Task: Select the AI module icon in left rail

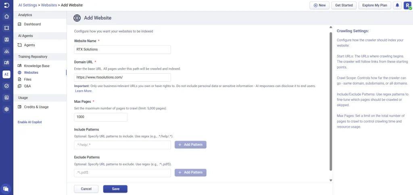Action: [6, 74]
